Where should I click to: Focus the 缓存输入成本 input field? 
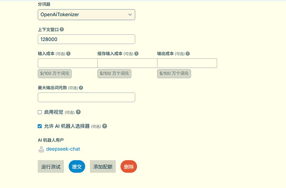click(x=127, y=63)
